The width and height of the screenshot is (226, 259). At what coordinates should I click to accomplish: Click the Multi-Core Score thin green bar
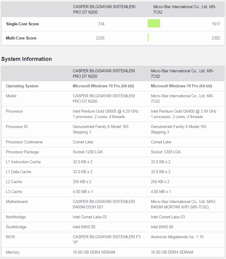(x=148, y=38)
